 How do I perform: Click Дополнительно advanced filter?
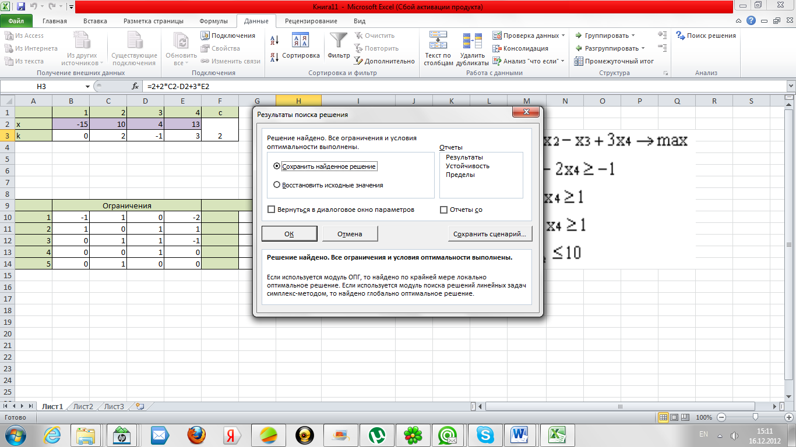click(385, 61)
